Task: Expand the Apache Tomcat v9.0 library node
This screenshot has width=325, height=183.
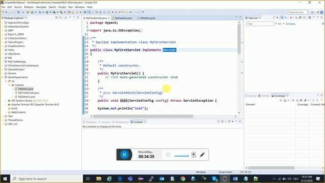Action: (6, 105)
